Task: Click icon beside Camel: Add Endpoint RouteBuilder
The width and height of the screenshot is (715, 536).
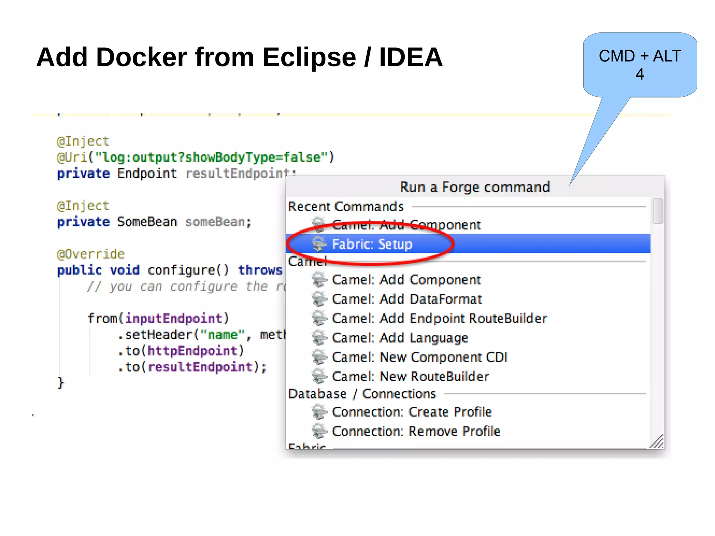Action: tap(319, 318)
